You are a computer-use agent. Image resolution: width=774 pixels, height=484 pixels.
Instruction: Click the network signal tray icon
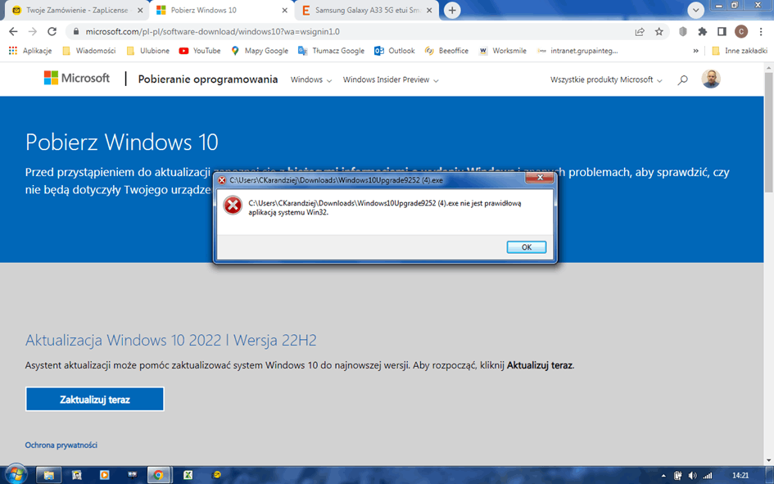point(708,476)
